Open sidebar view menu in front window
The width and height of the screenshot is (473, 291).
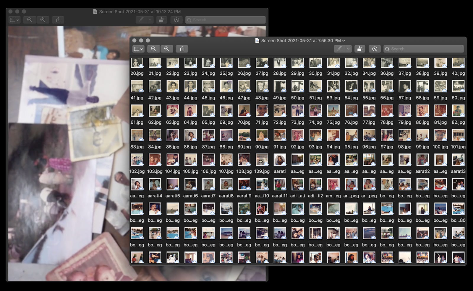(x=138, y=49)
